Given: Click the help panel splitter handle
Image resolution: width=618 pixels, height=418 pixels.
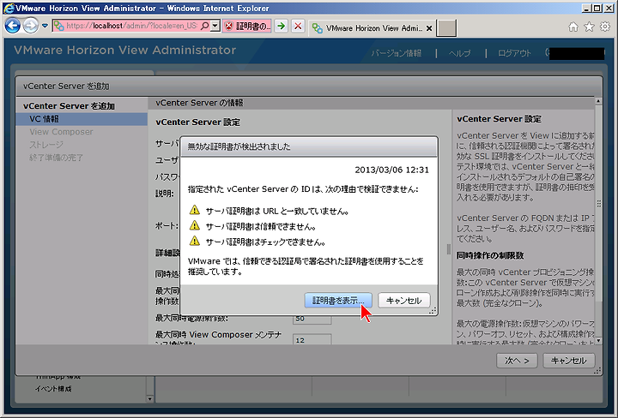Looking at the screenshot, I should [x=449, y=249].
